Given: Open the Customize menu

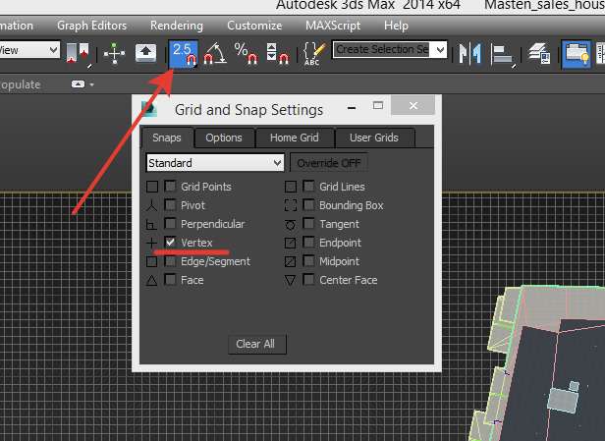Looking at the screenshot, I should click(x=254, y=26).
